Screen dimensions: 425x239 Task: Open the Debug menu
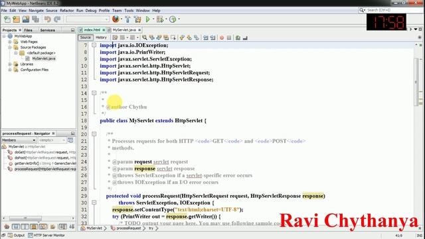(x=91, y=11)
